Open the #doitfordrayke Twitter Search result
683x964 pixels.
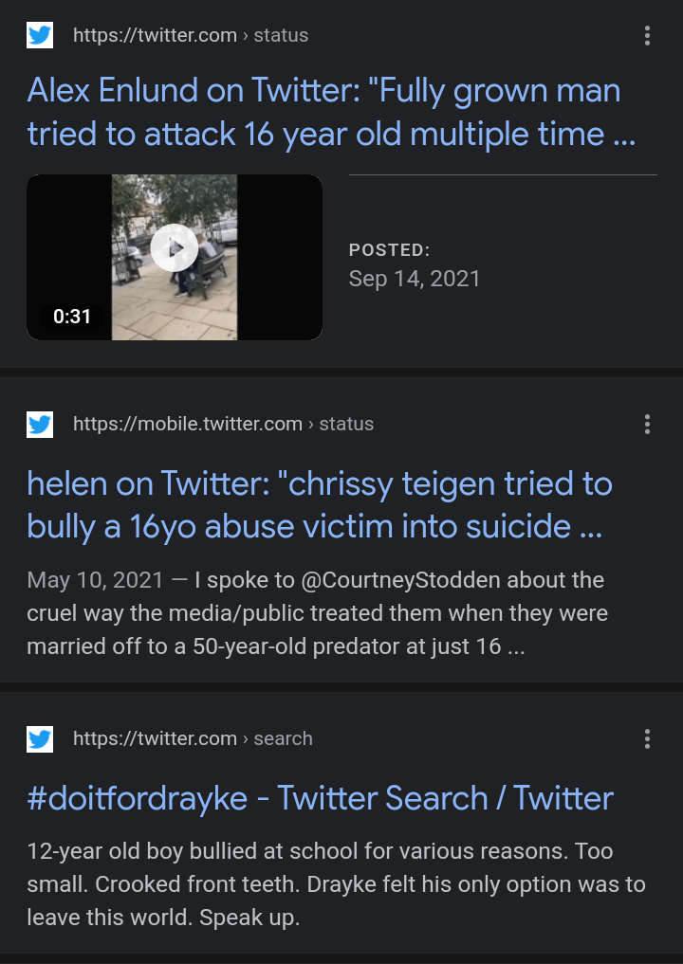[x=320, y=798]
